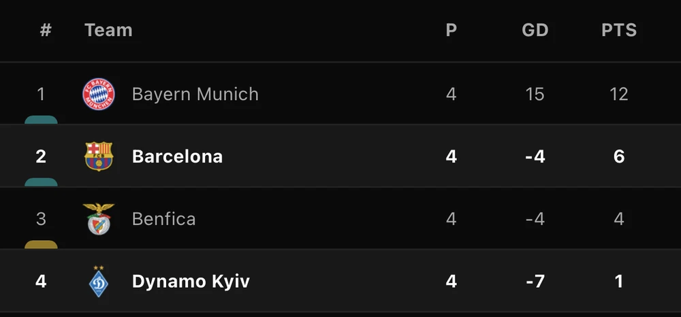The image size is (681, 317).
Task: Click Bayern Munich's 12 points value
Action: [x=618, y=94]
